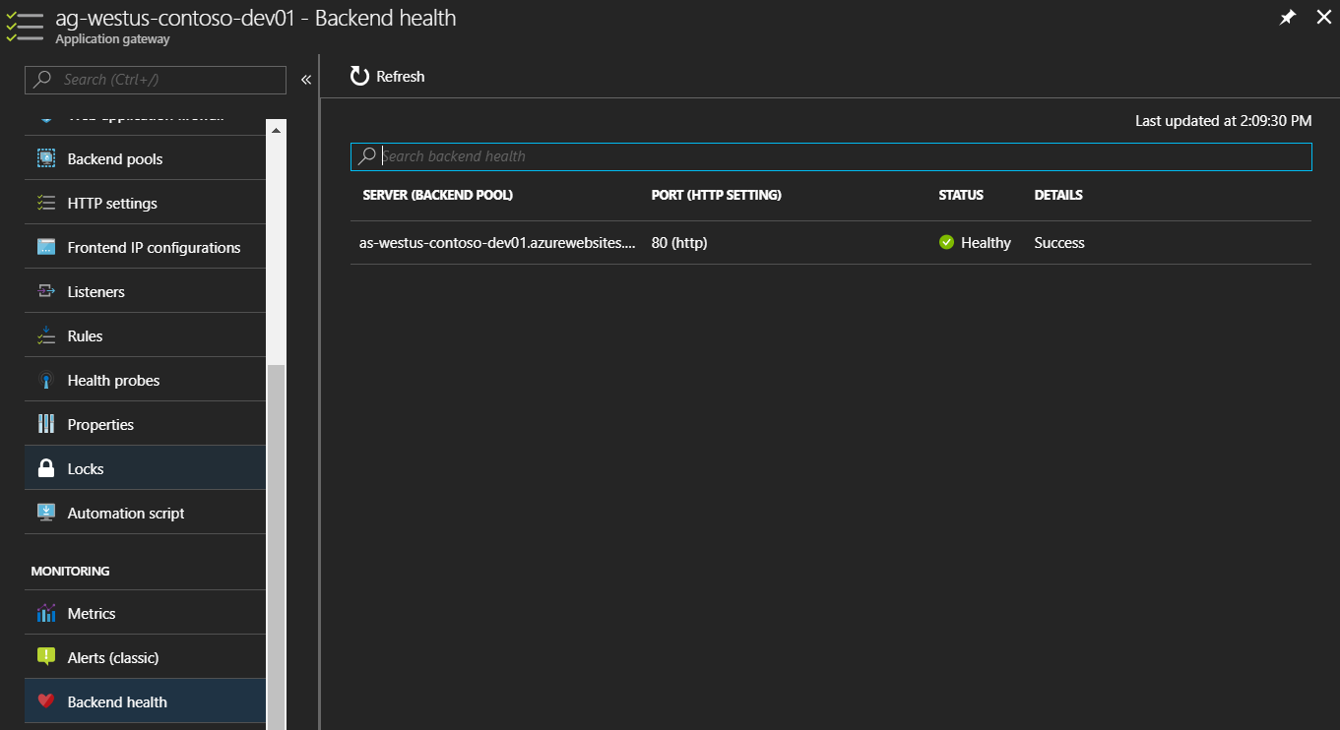Click SERVER (BACKEND POOL) column header
This screenshot has height=730, width=1340.
tap(438, 195)
